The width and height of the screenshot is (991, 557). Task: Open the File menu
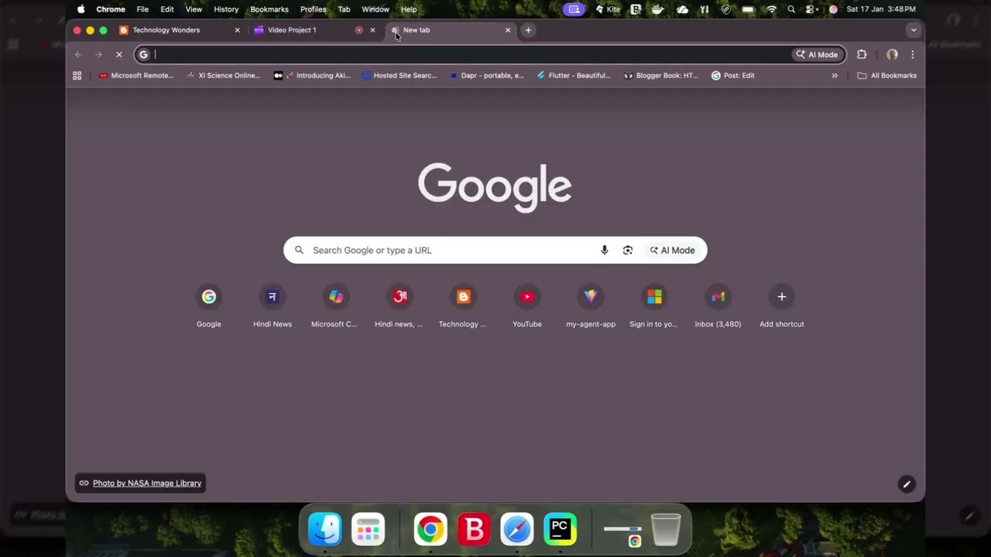[x=142, y=9]
